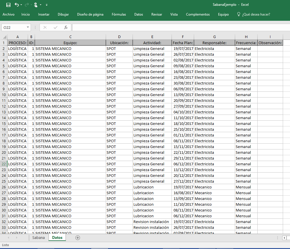Image resolution: width=290 pixels, height=249 pixels.
Task: Add a new sheet with plus icon
Action: click(77, 238)
